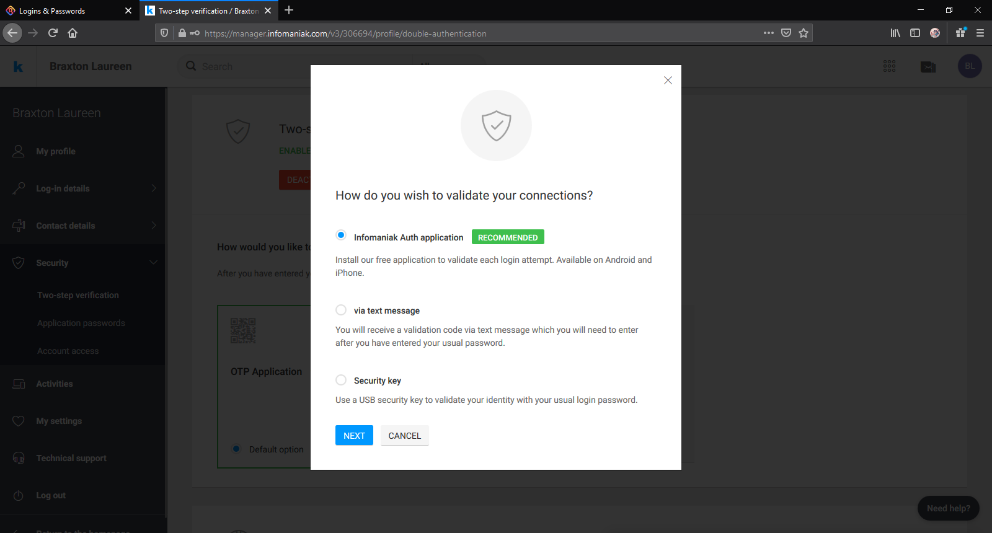
Task: Click the My profile person icon
Action: [19, 151]
